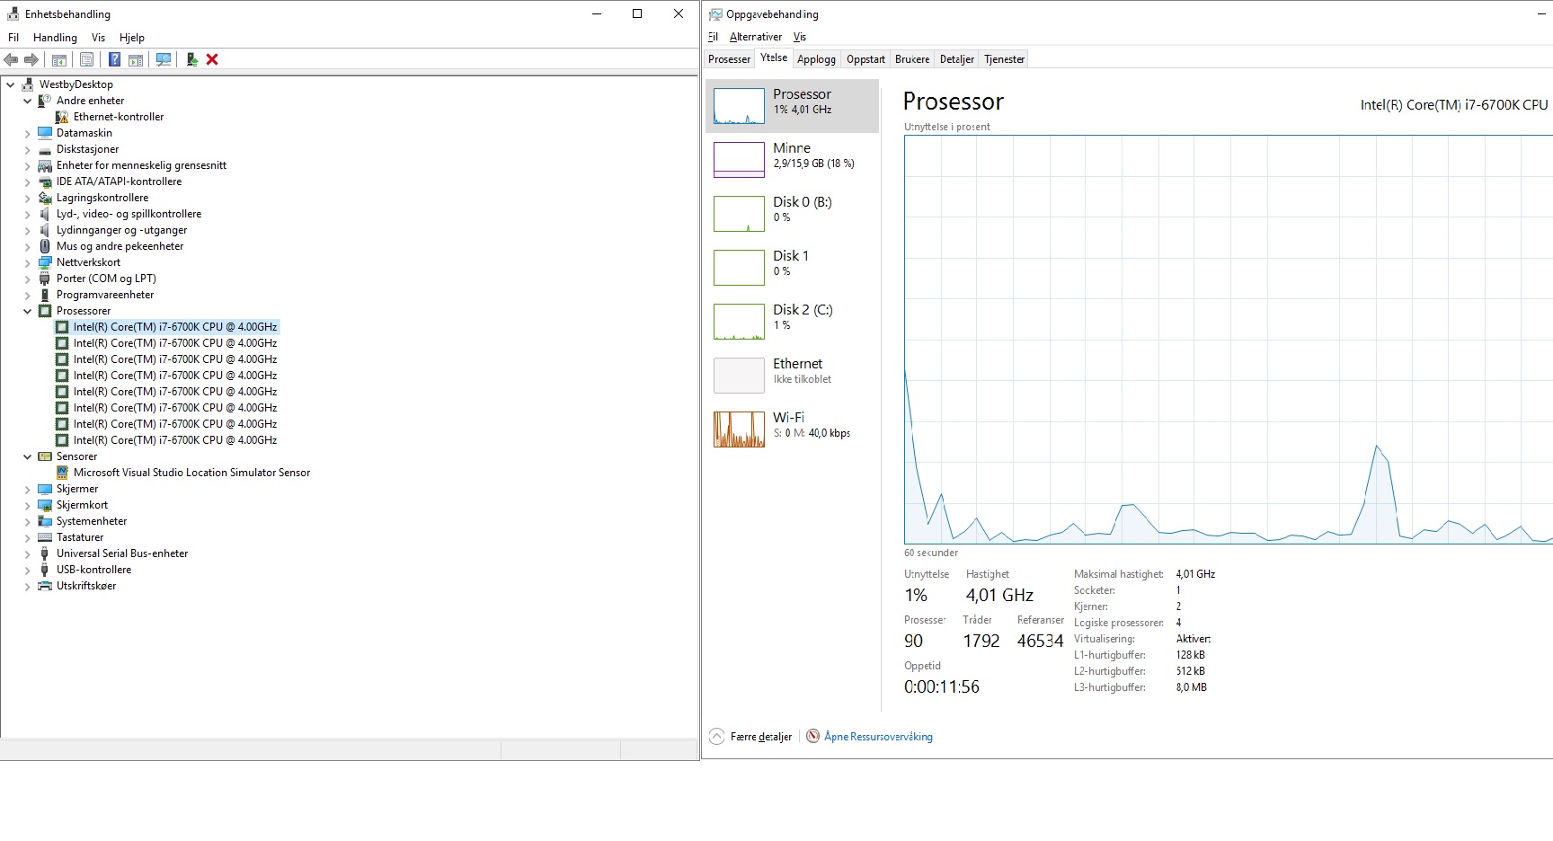
Task: Switch to the Detaljer tab
Action: [x=957, y=59]
